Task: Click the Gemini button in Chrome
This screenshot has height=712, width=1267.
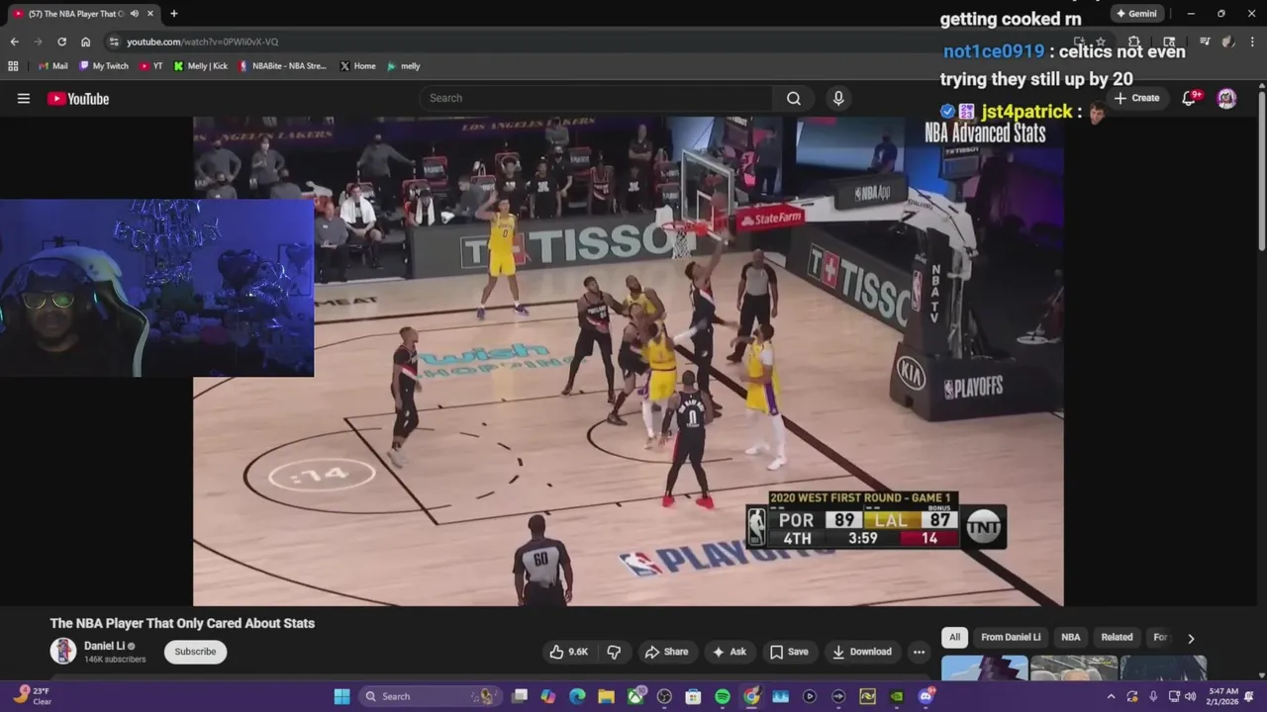Action: [x=1135, y=14]
